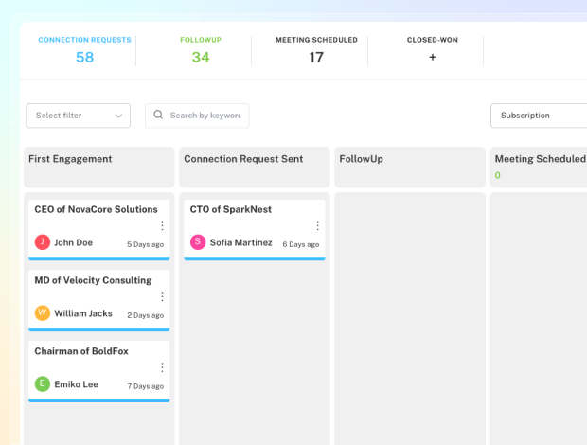The height and width of the screenshot is (445, 587).
Task: Open options menu for CTO of SparkNest card
Action: [317, 225]
